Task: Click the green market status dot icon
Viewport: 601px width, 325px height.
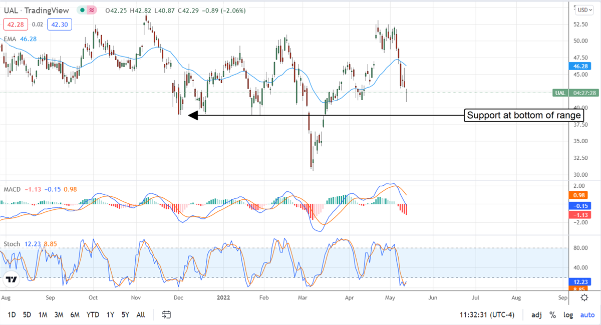Action: click(x=82, y=10)
